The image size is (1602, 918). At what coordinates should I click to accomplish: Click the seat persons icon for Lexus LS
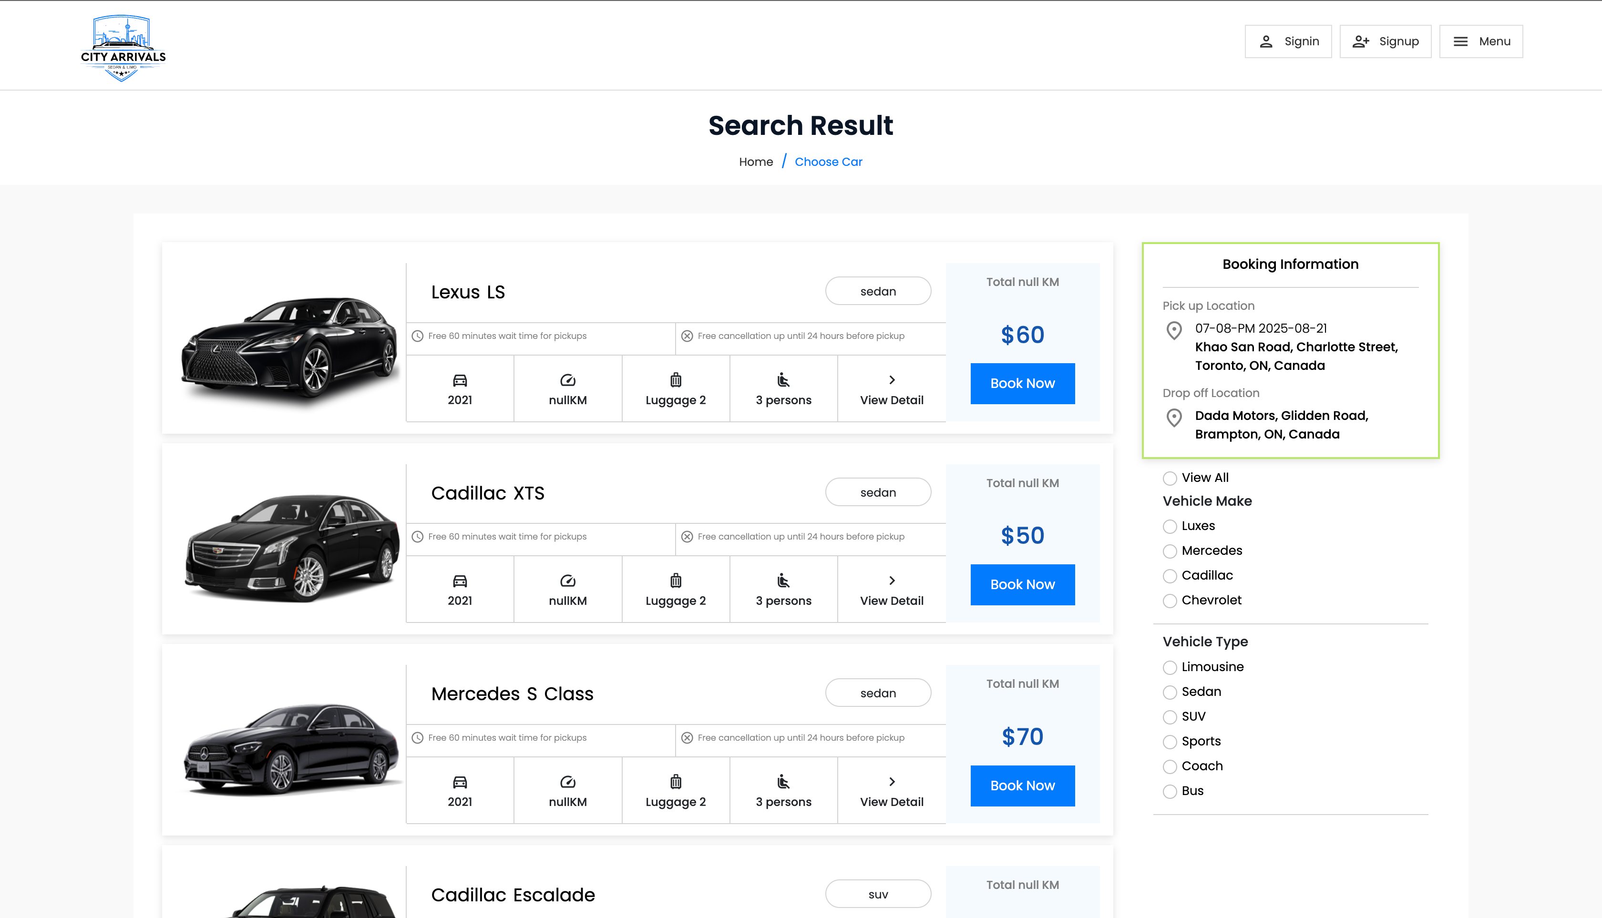783,379
